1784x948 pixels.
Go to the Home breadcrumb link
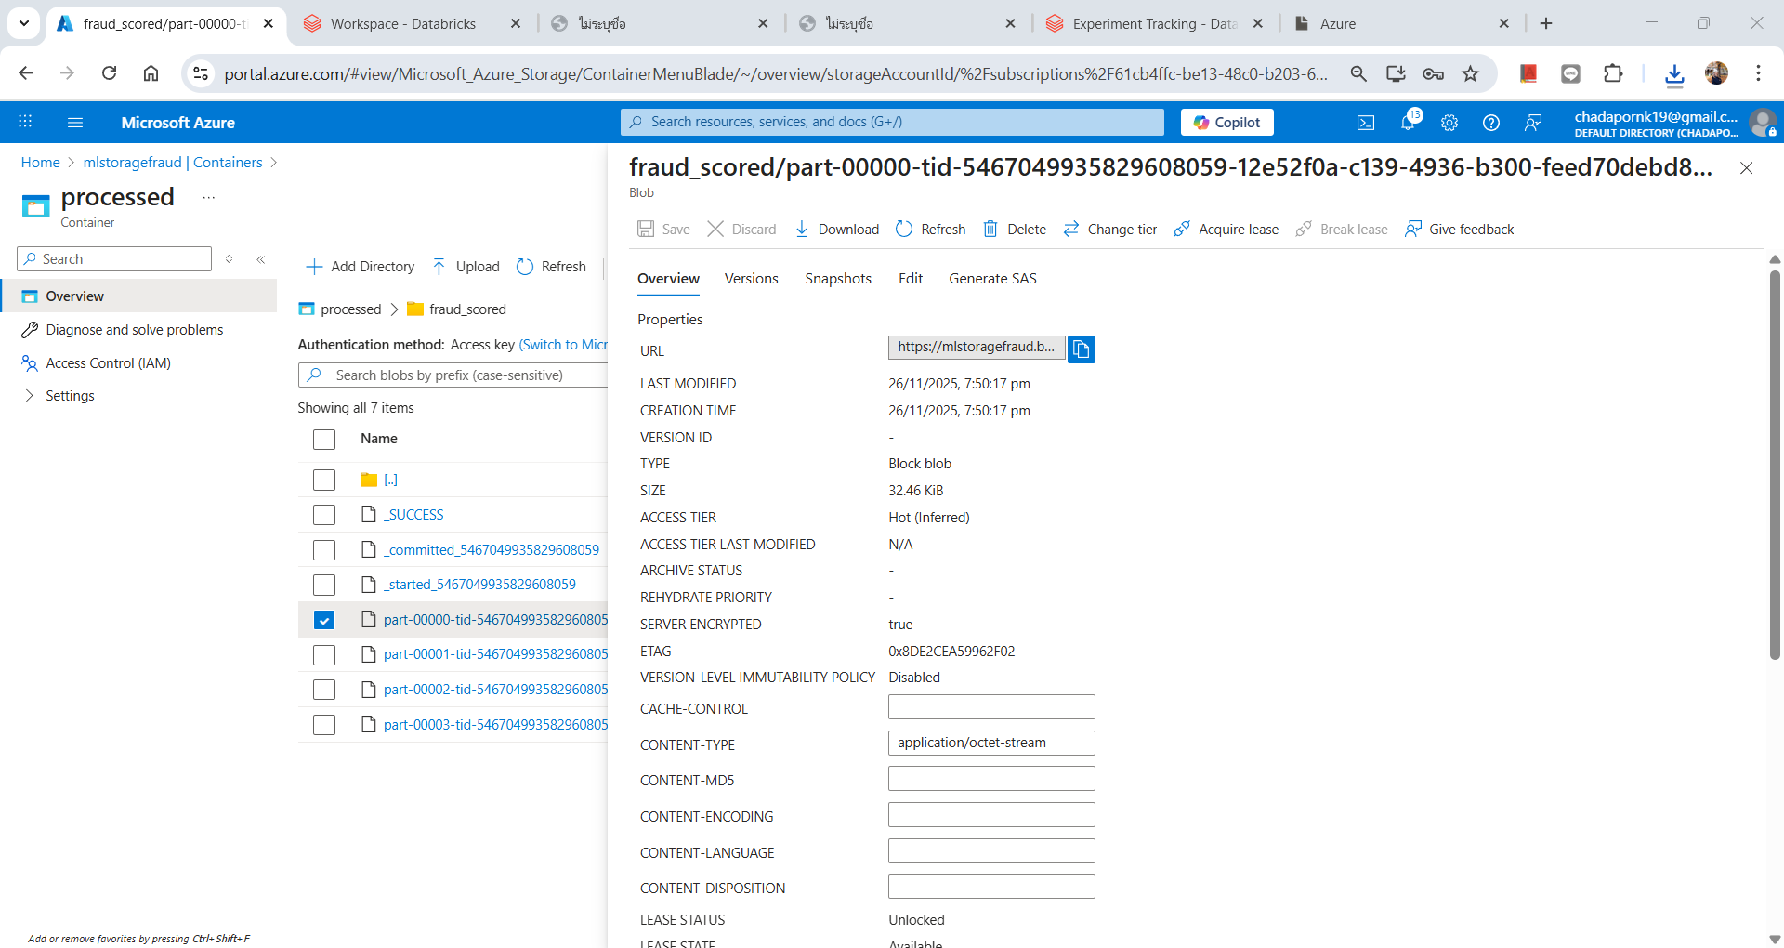pos(41,163)
